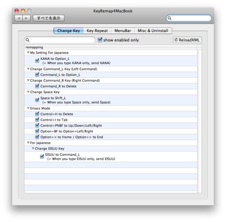Open the Key Repeat tab
This screenshot has height=222, width=226.
point(97,31)
